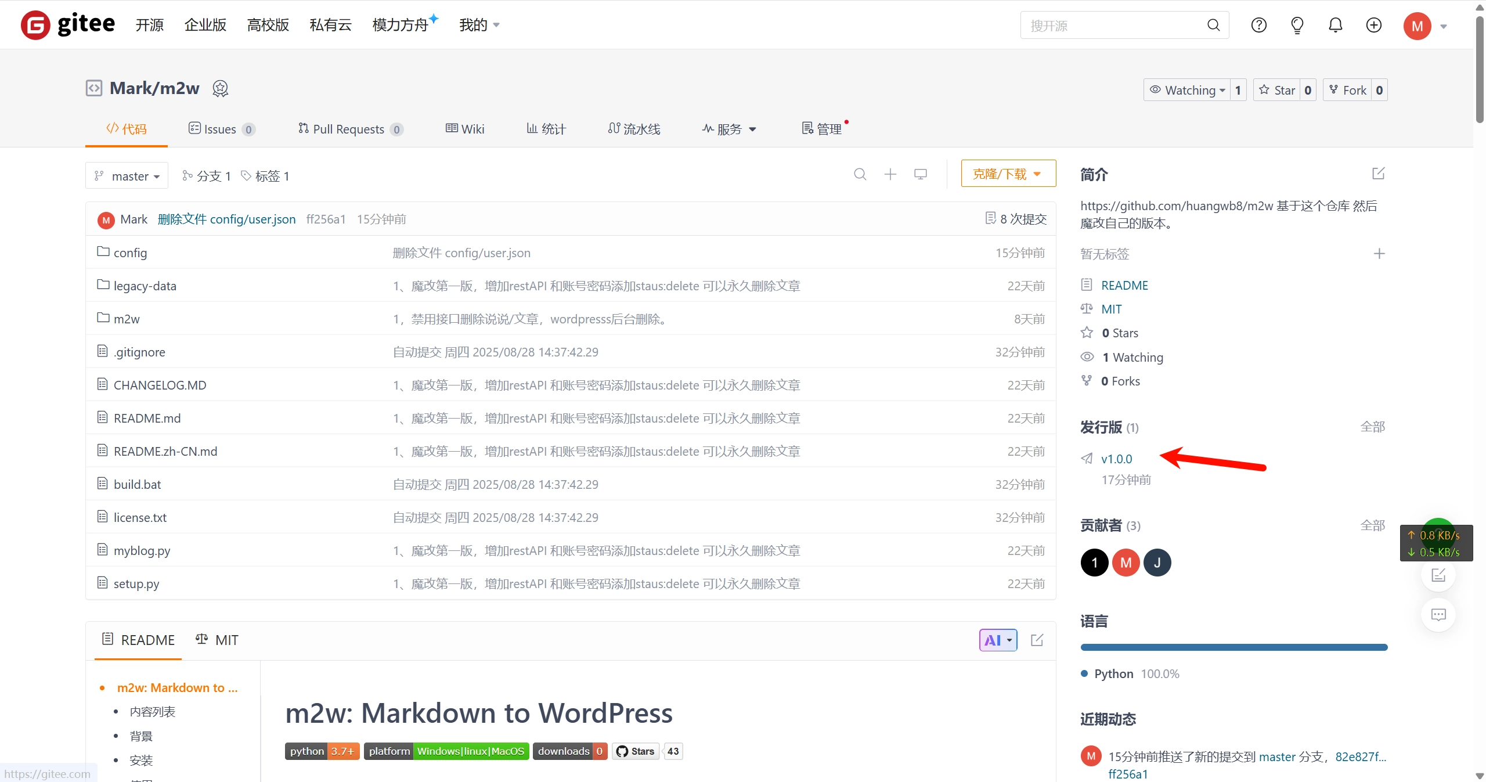Switch to the 代码 tab

127,129
